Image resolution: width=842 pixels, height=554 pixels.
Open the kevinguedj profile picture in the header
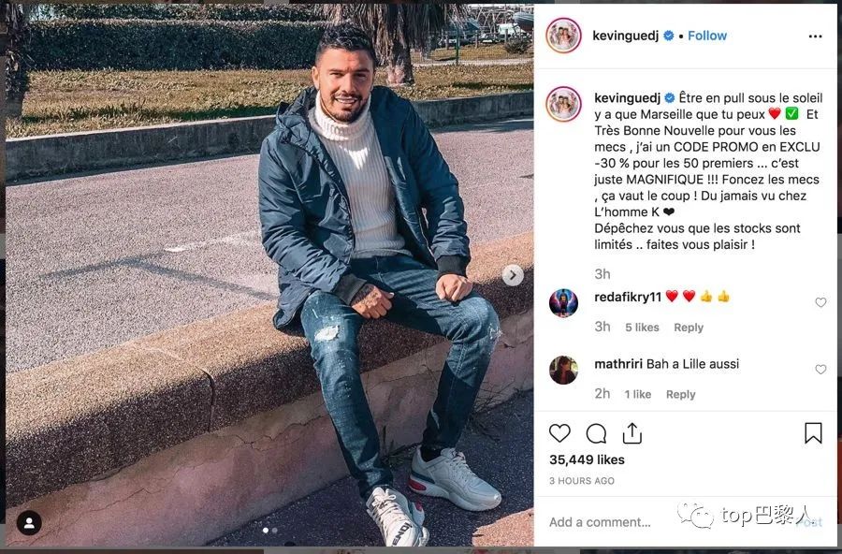point(563,36)
